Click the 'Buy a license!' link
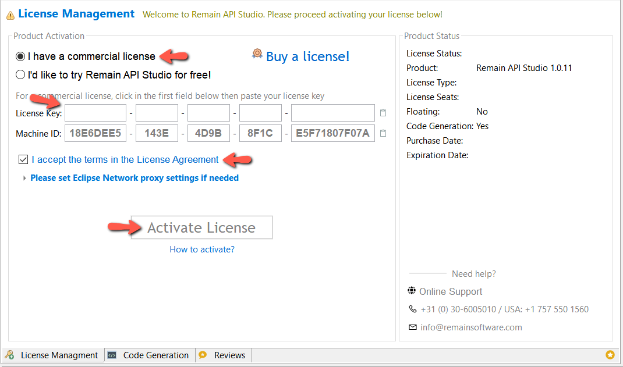Screen dimensions: 623x367 (x=308, y=56)
